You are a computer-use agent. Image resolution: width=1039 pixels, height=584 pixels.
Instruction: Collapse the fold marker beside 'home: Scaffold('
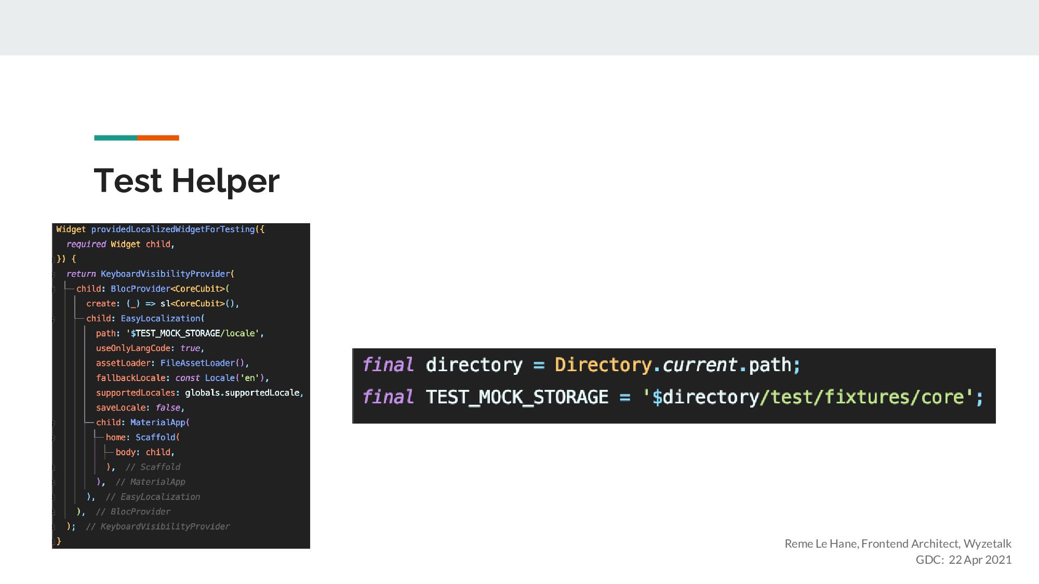point(54,438)
